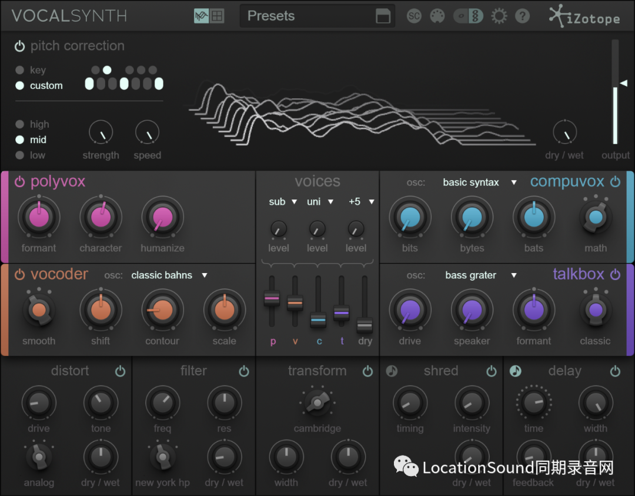635x496 pixels.
Task: Open help via the question mark icon
Action: pos(522,16)
